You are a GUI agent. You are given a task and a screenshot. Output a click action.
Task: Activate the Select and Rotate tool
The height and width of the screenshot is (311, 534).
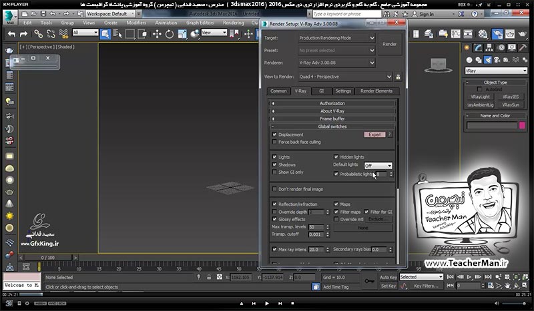[x=170, y=34]
